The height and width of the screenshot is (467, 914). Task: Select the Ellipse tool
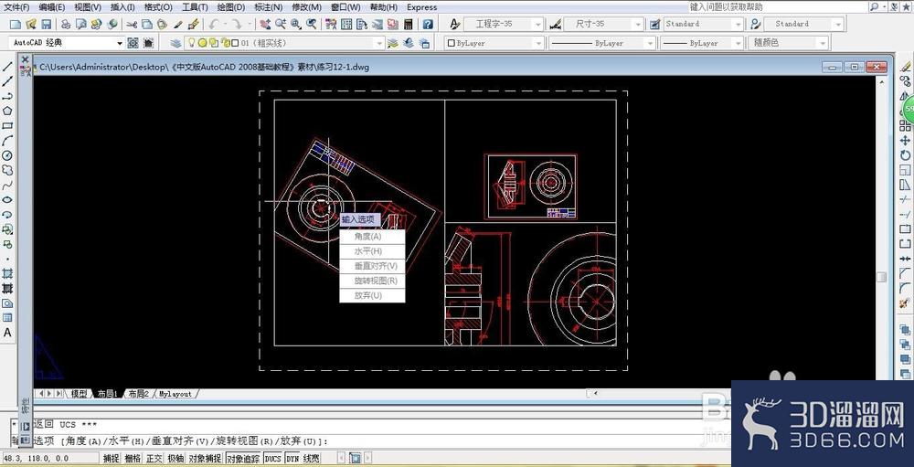pos(7,200)
